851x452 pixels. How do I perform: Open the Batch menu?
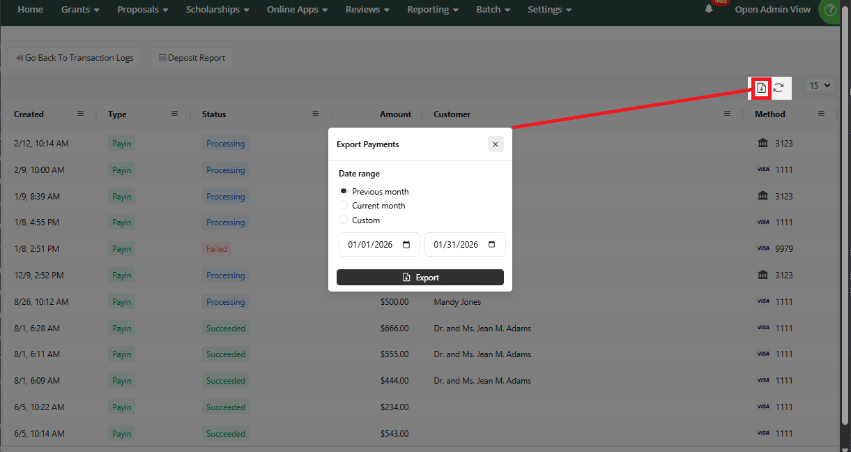(493, 10)
